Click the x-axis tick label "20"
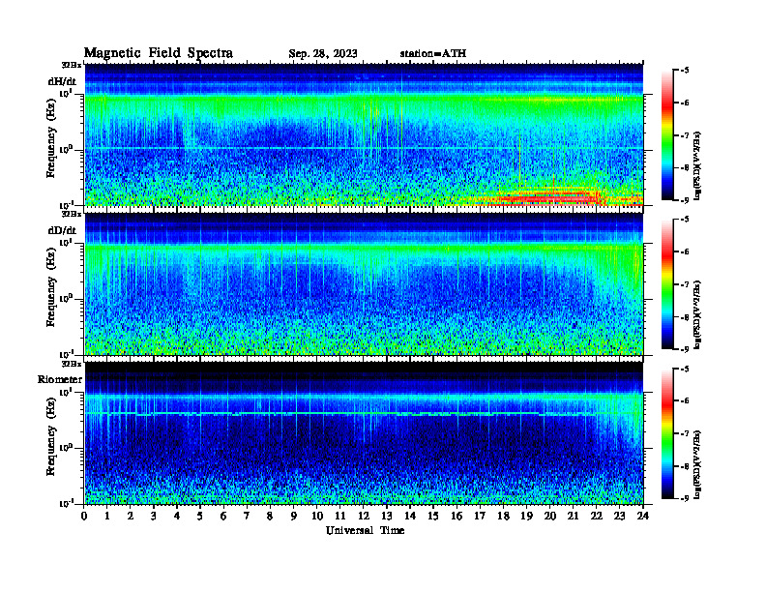Screen dimensions: 766x592 click(550, 516)
